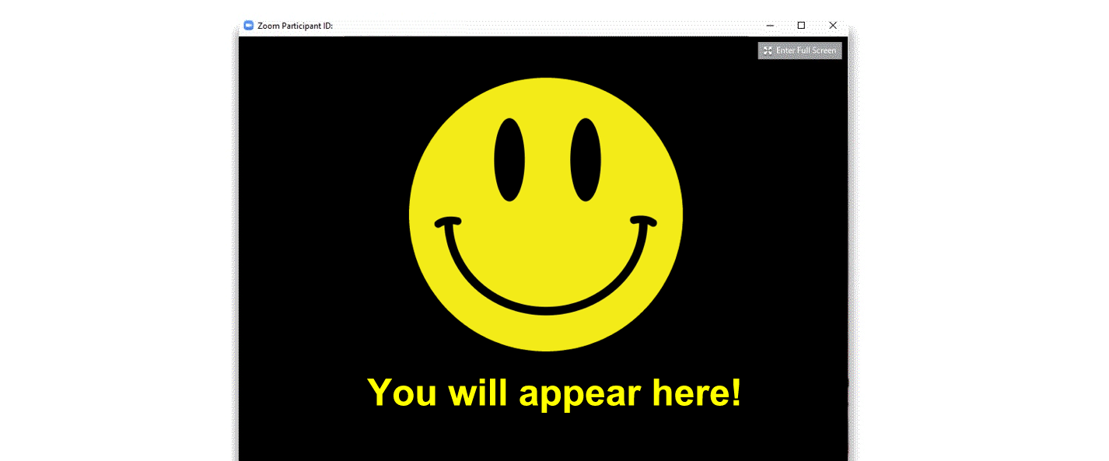Click empty title bar space before minimize
Viewport: 1109px width, 461px height.
(544, 26)
